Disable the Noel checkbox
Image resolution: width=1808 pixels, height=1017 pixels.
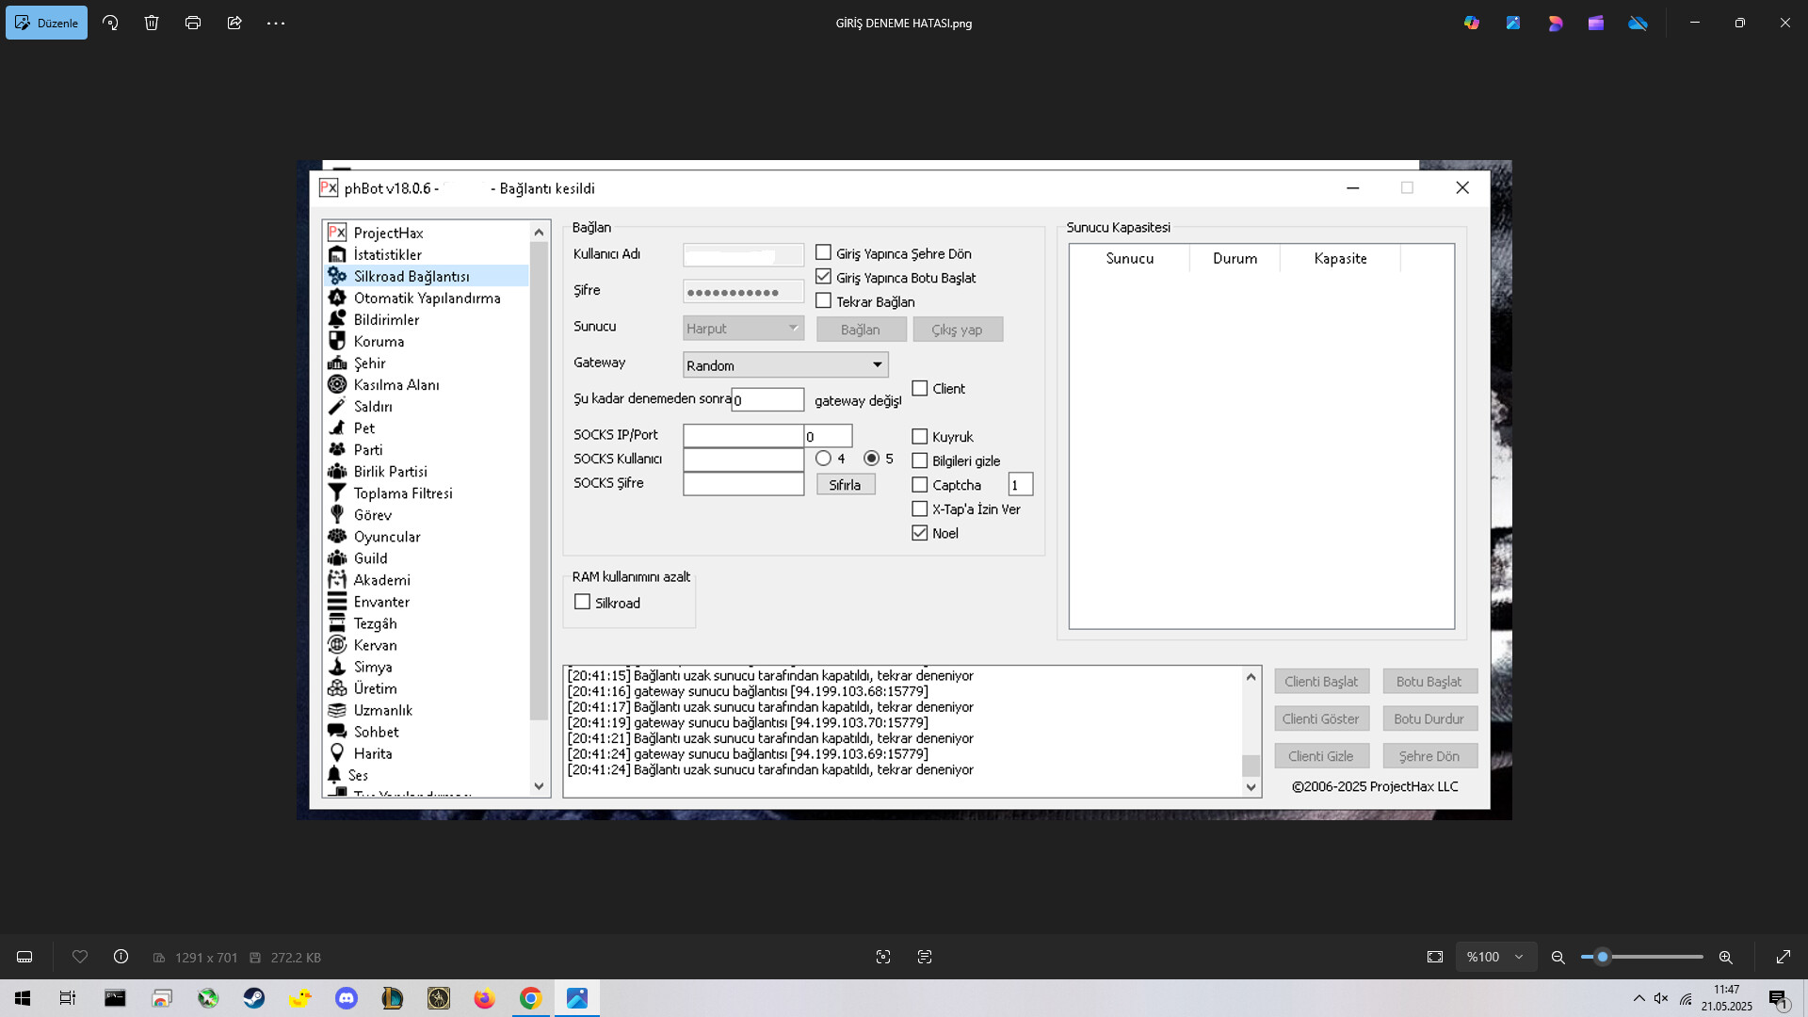click(x=920, y=533)
